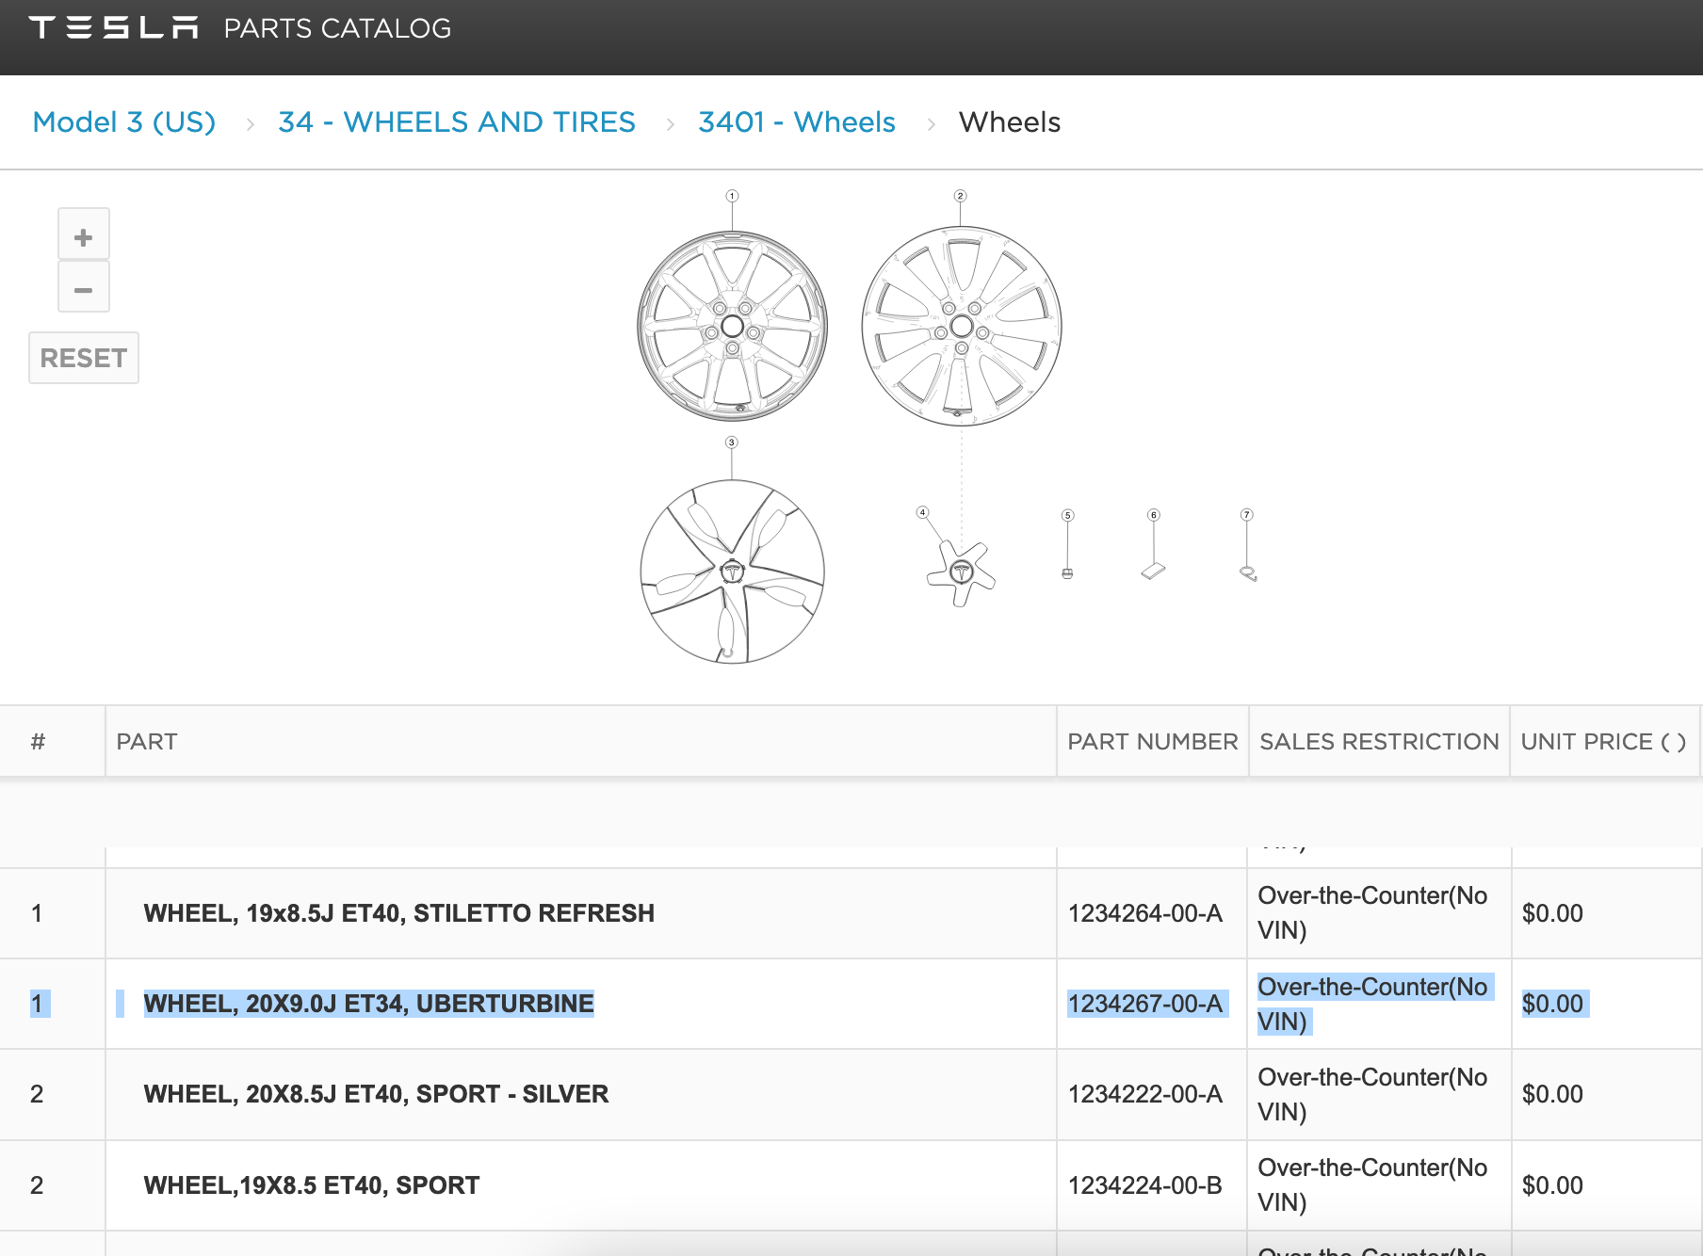Select WHEEL, 20X9.0J ET34, UBERTURBINE row
Viewport: 1703px width, 1256px height.
click(851, 1004)
